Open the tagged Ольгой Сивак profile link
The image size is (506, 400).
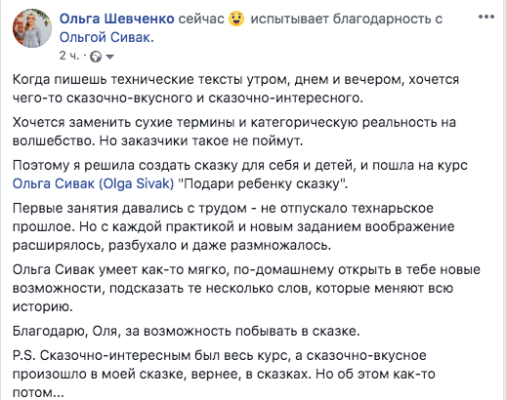point(105,37)
